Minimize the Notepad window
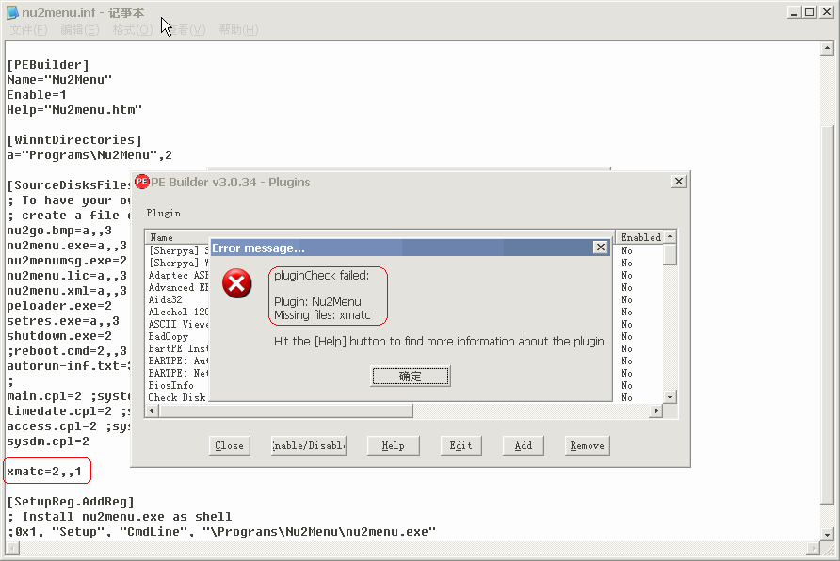This screenshot has height=561, width=840. pyautogui.click(x=795, y=12)
